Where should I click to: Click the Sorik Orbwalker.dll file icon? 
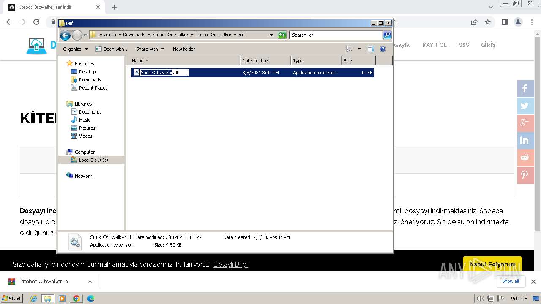coord(137,73)
